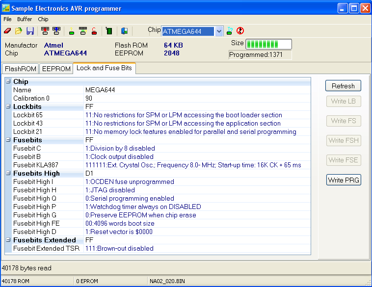372x287 pixels.
Task: Click the red eraser icon in toolbar
Action: point(7,31)
